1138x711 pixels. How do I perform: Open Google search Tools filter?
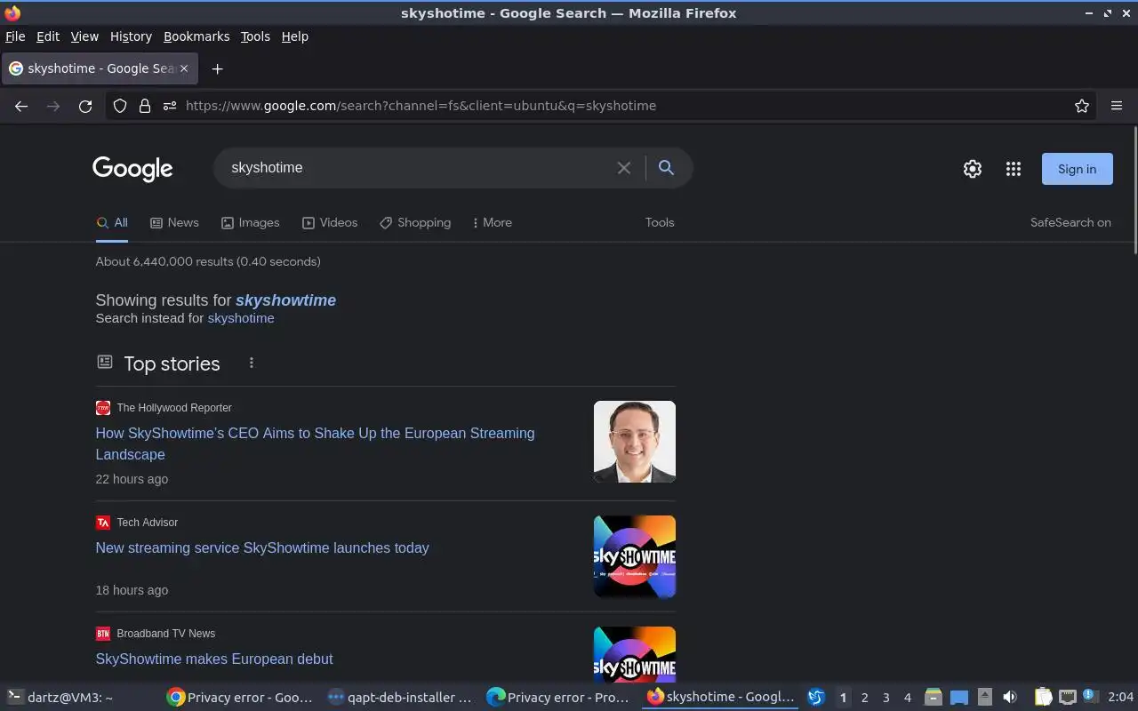pyautogui.click(x=660, y=223)
